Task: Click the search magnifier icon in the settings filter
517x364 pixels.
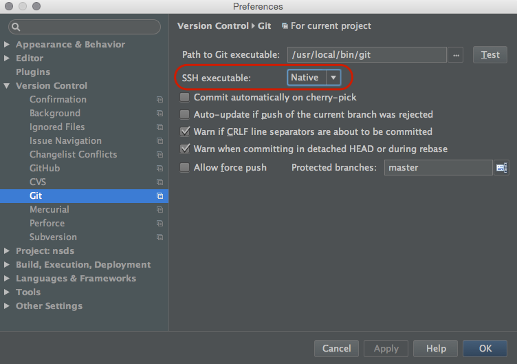Action: tap(16, 27)
